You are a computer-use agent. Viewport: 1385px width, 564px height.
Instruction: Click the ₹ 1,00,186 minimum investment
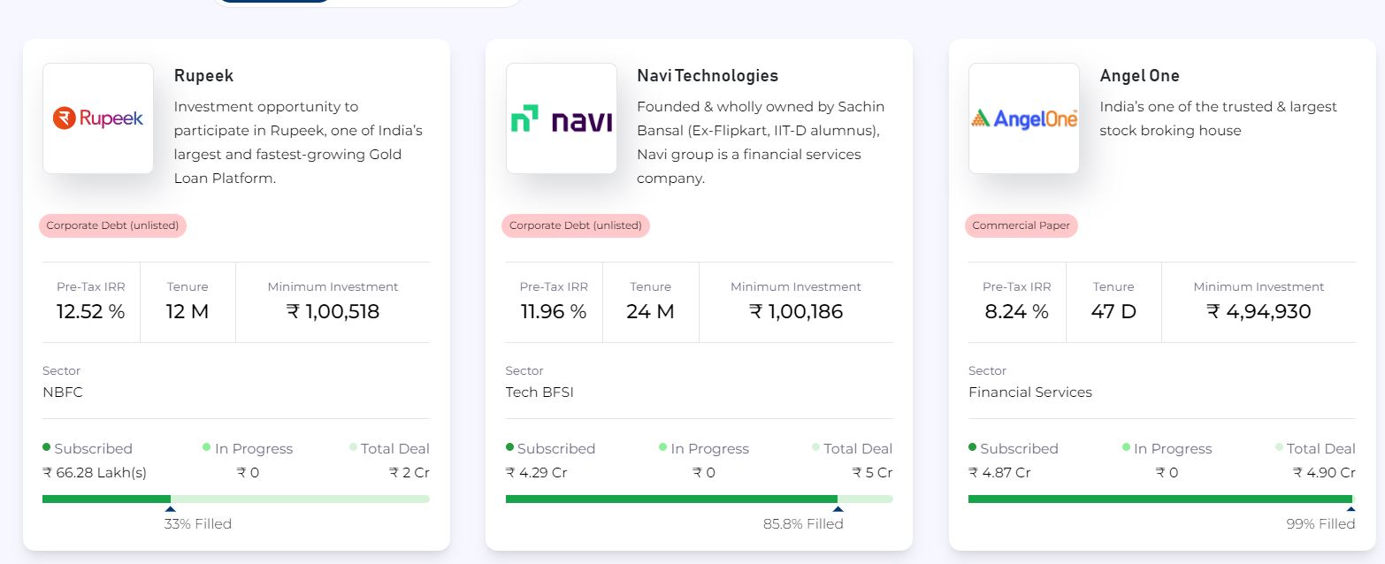click(x=796, y=311)
